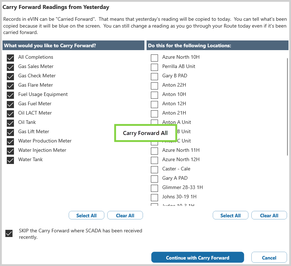Viewport: 291px width, 266px height.
Task: Select the Perrilla AB Unit location
Action: tap(154, 67)
